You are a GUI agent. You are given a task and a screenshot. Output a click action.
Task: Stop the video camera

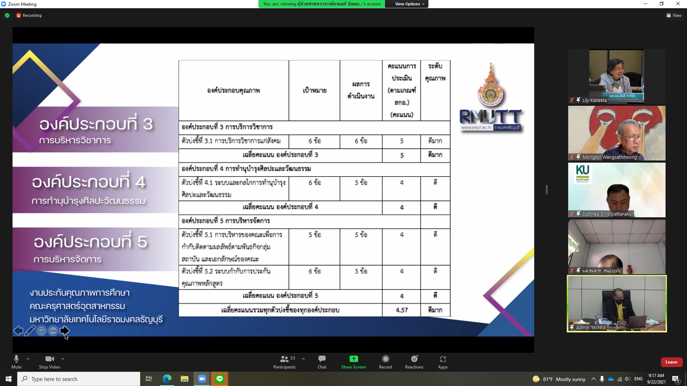49,362
